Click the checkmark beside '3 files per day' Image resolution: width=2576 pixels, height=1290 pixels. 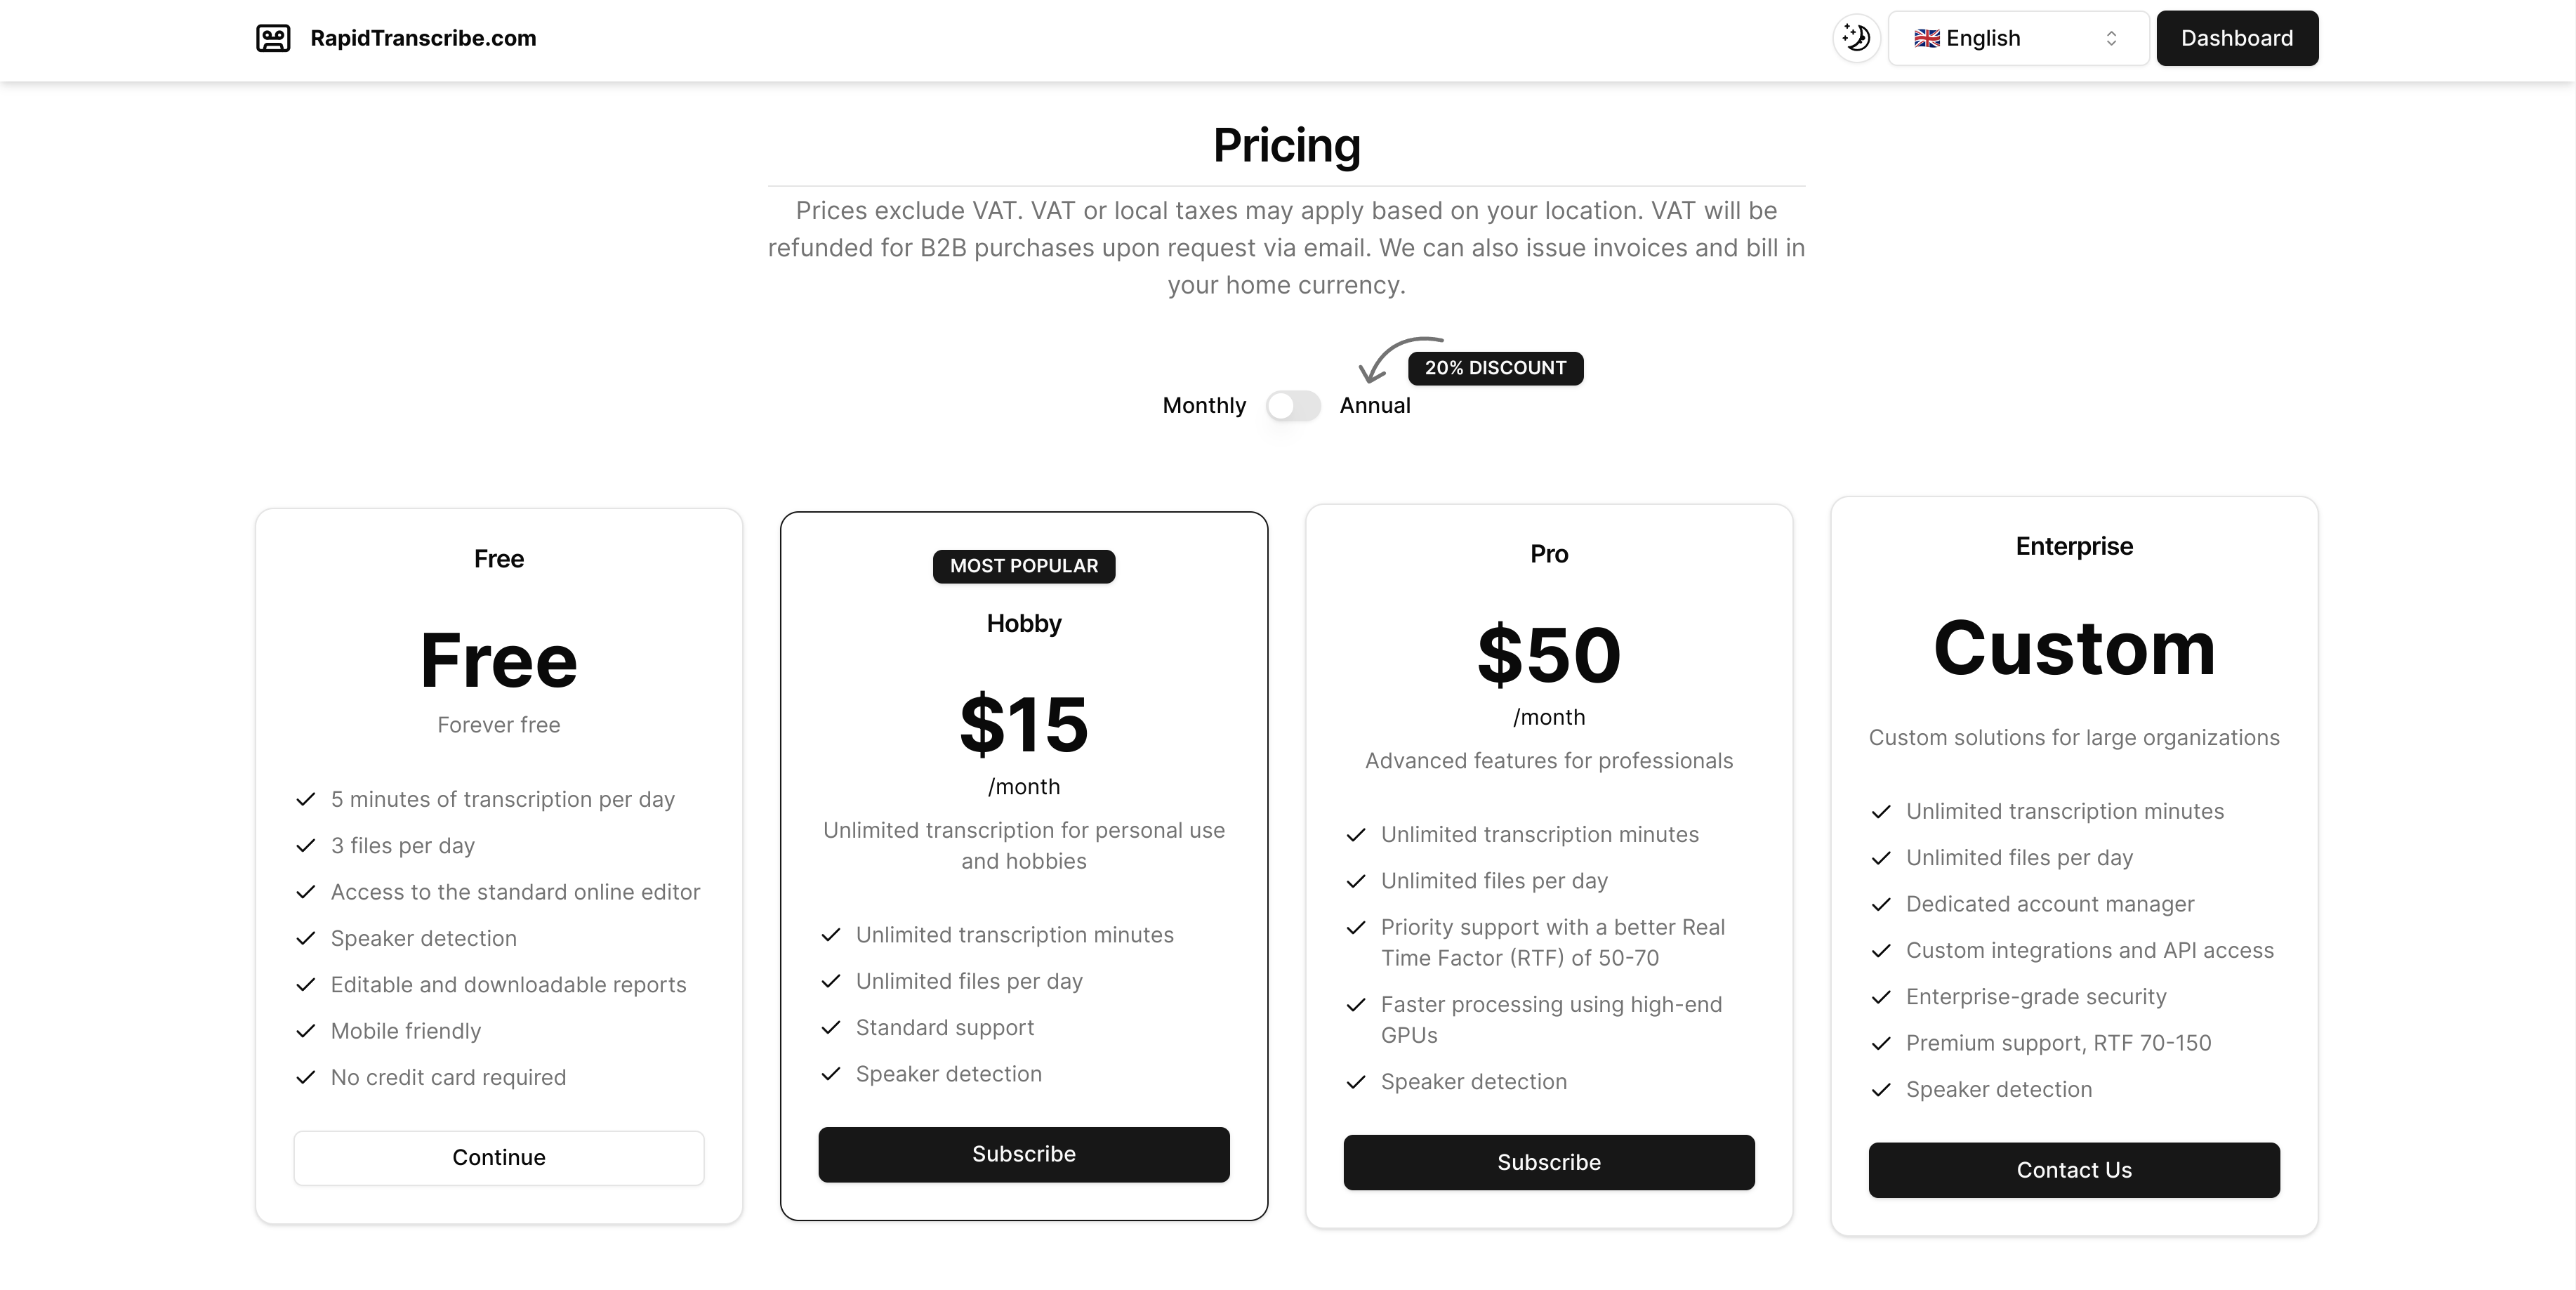click(x=306, y=846)
